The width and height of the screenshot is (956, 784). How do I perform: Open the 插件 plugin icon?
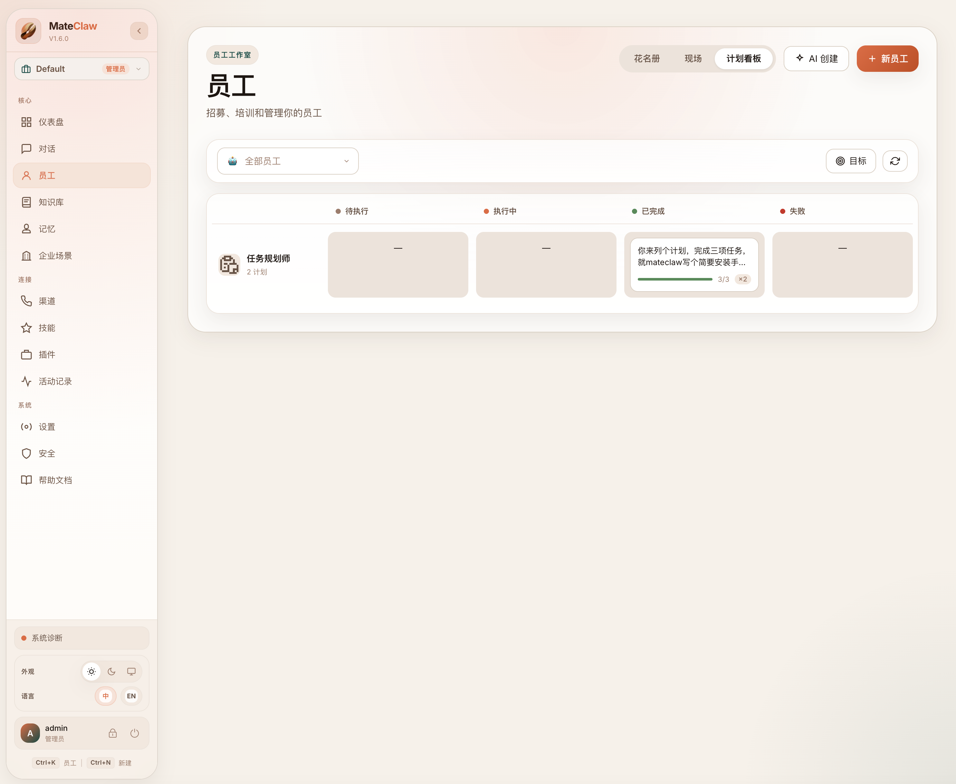26,355
